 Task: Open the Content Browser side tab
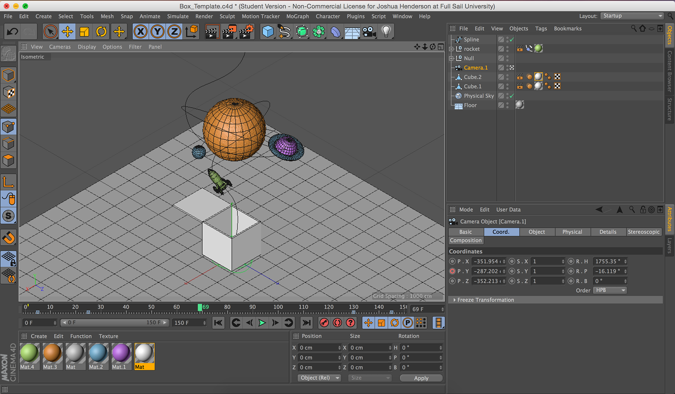click(x=670, y=71)
